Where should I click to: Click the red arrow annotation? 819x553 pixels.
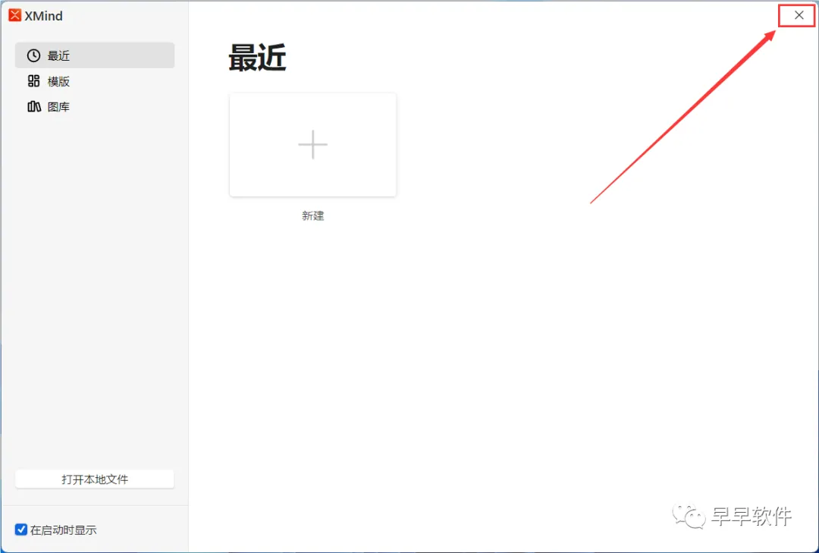tap(683, 117)
